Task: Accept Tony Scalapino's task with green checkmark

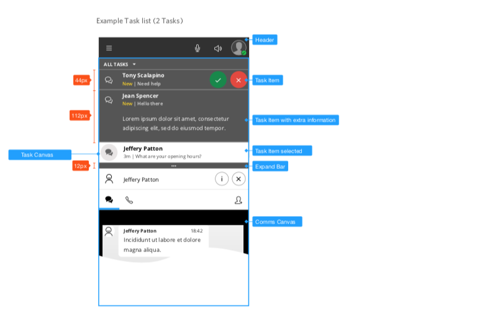Action: coord(218,80)
